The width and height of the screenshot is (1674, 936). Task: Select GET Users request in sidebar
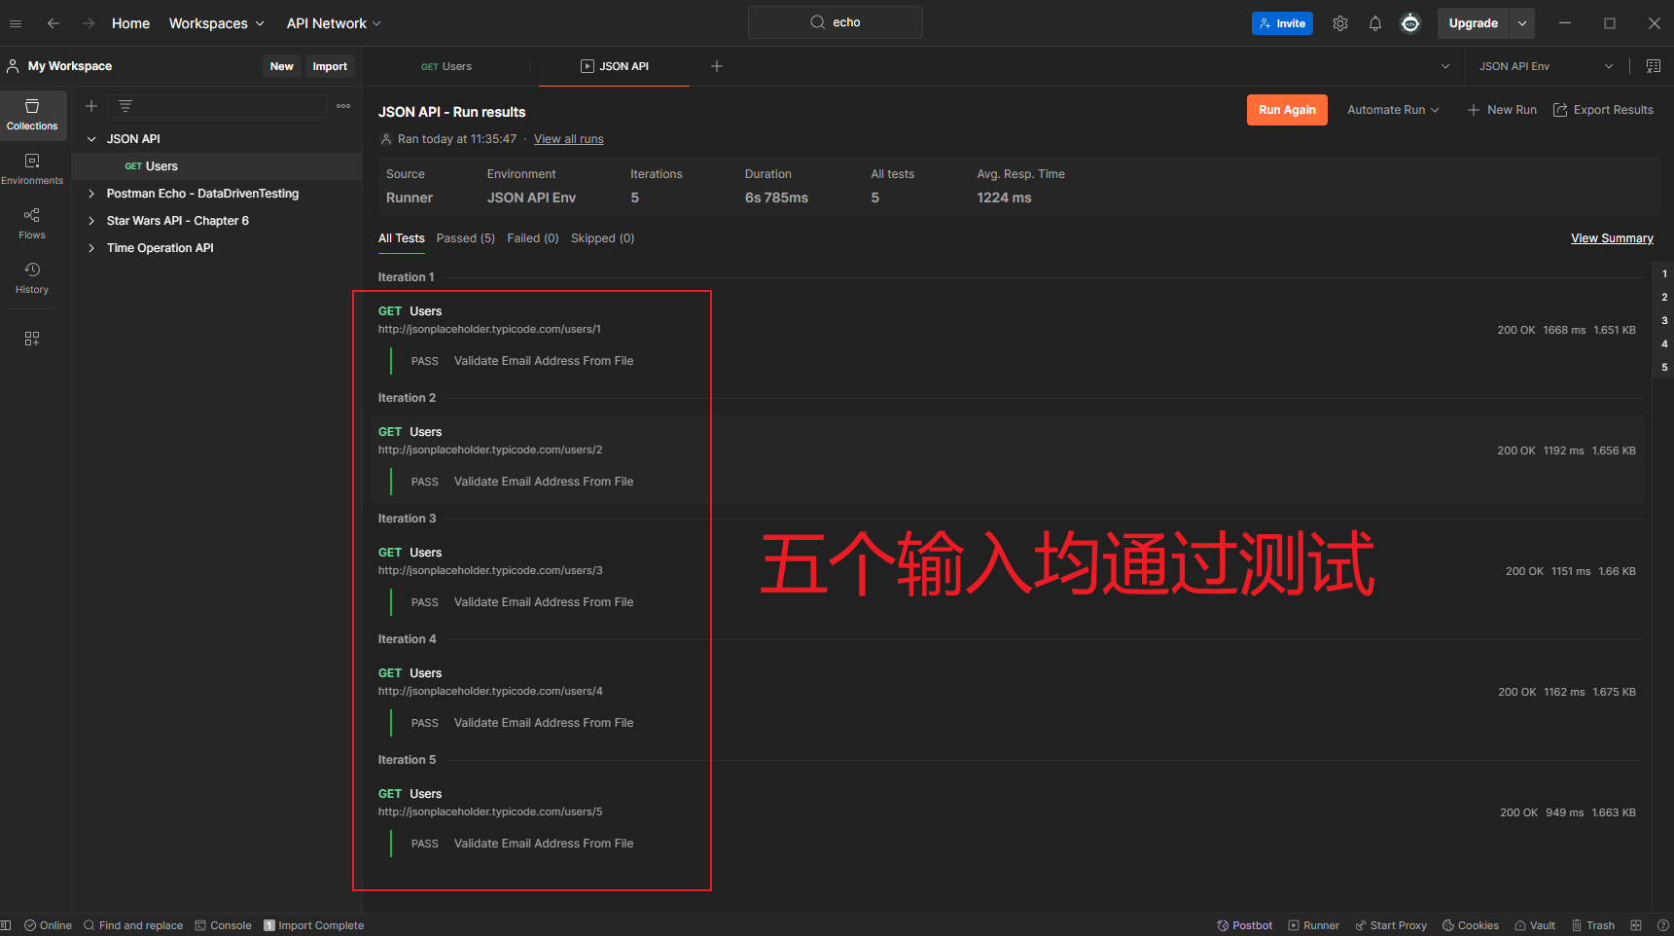coord(217,166)
